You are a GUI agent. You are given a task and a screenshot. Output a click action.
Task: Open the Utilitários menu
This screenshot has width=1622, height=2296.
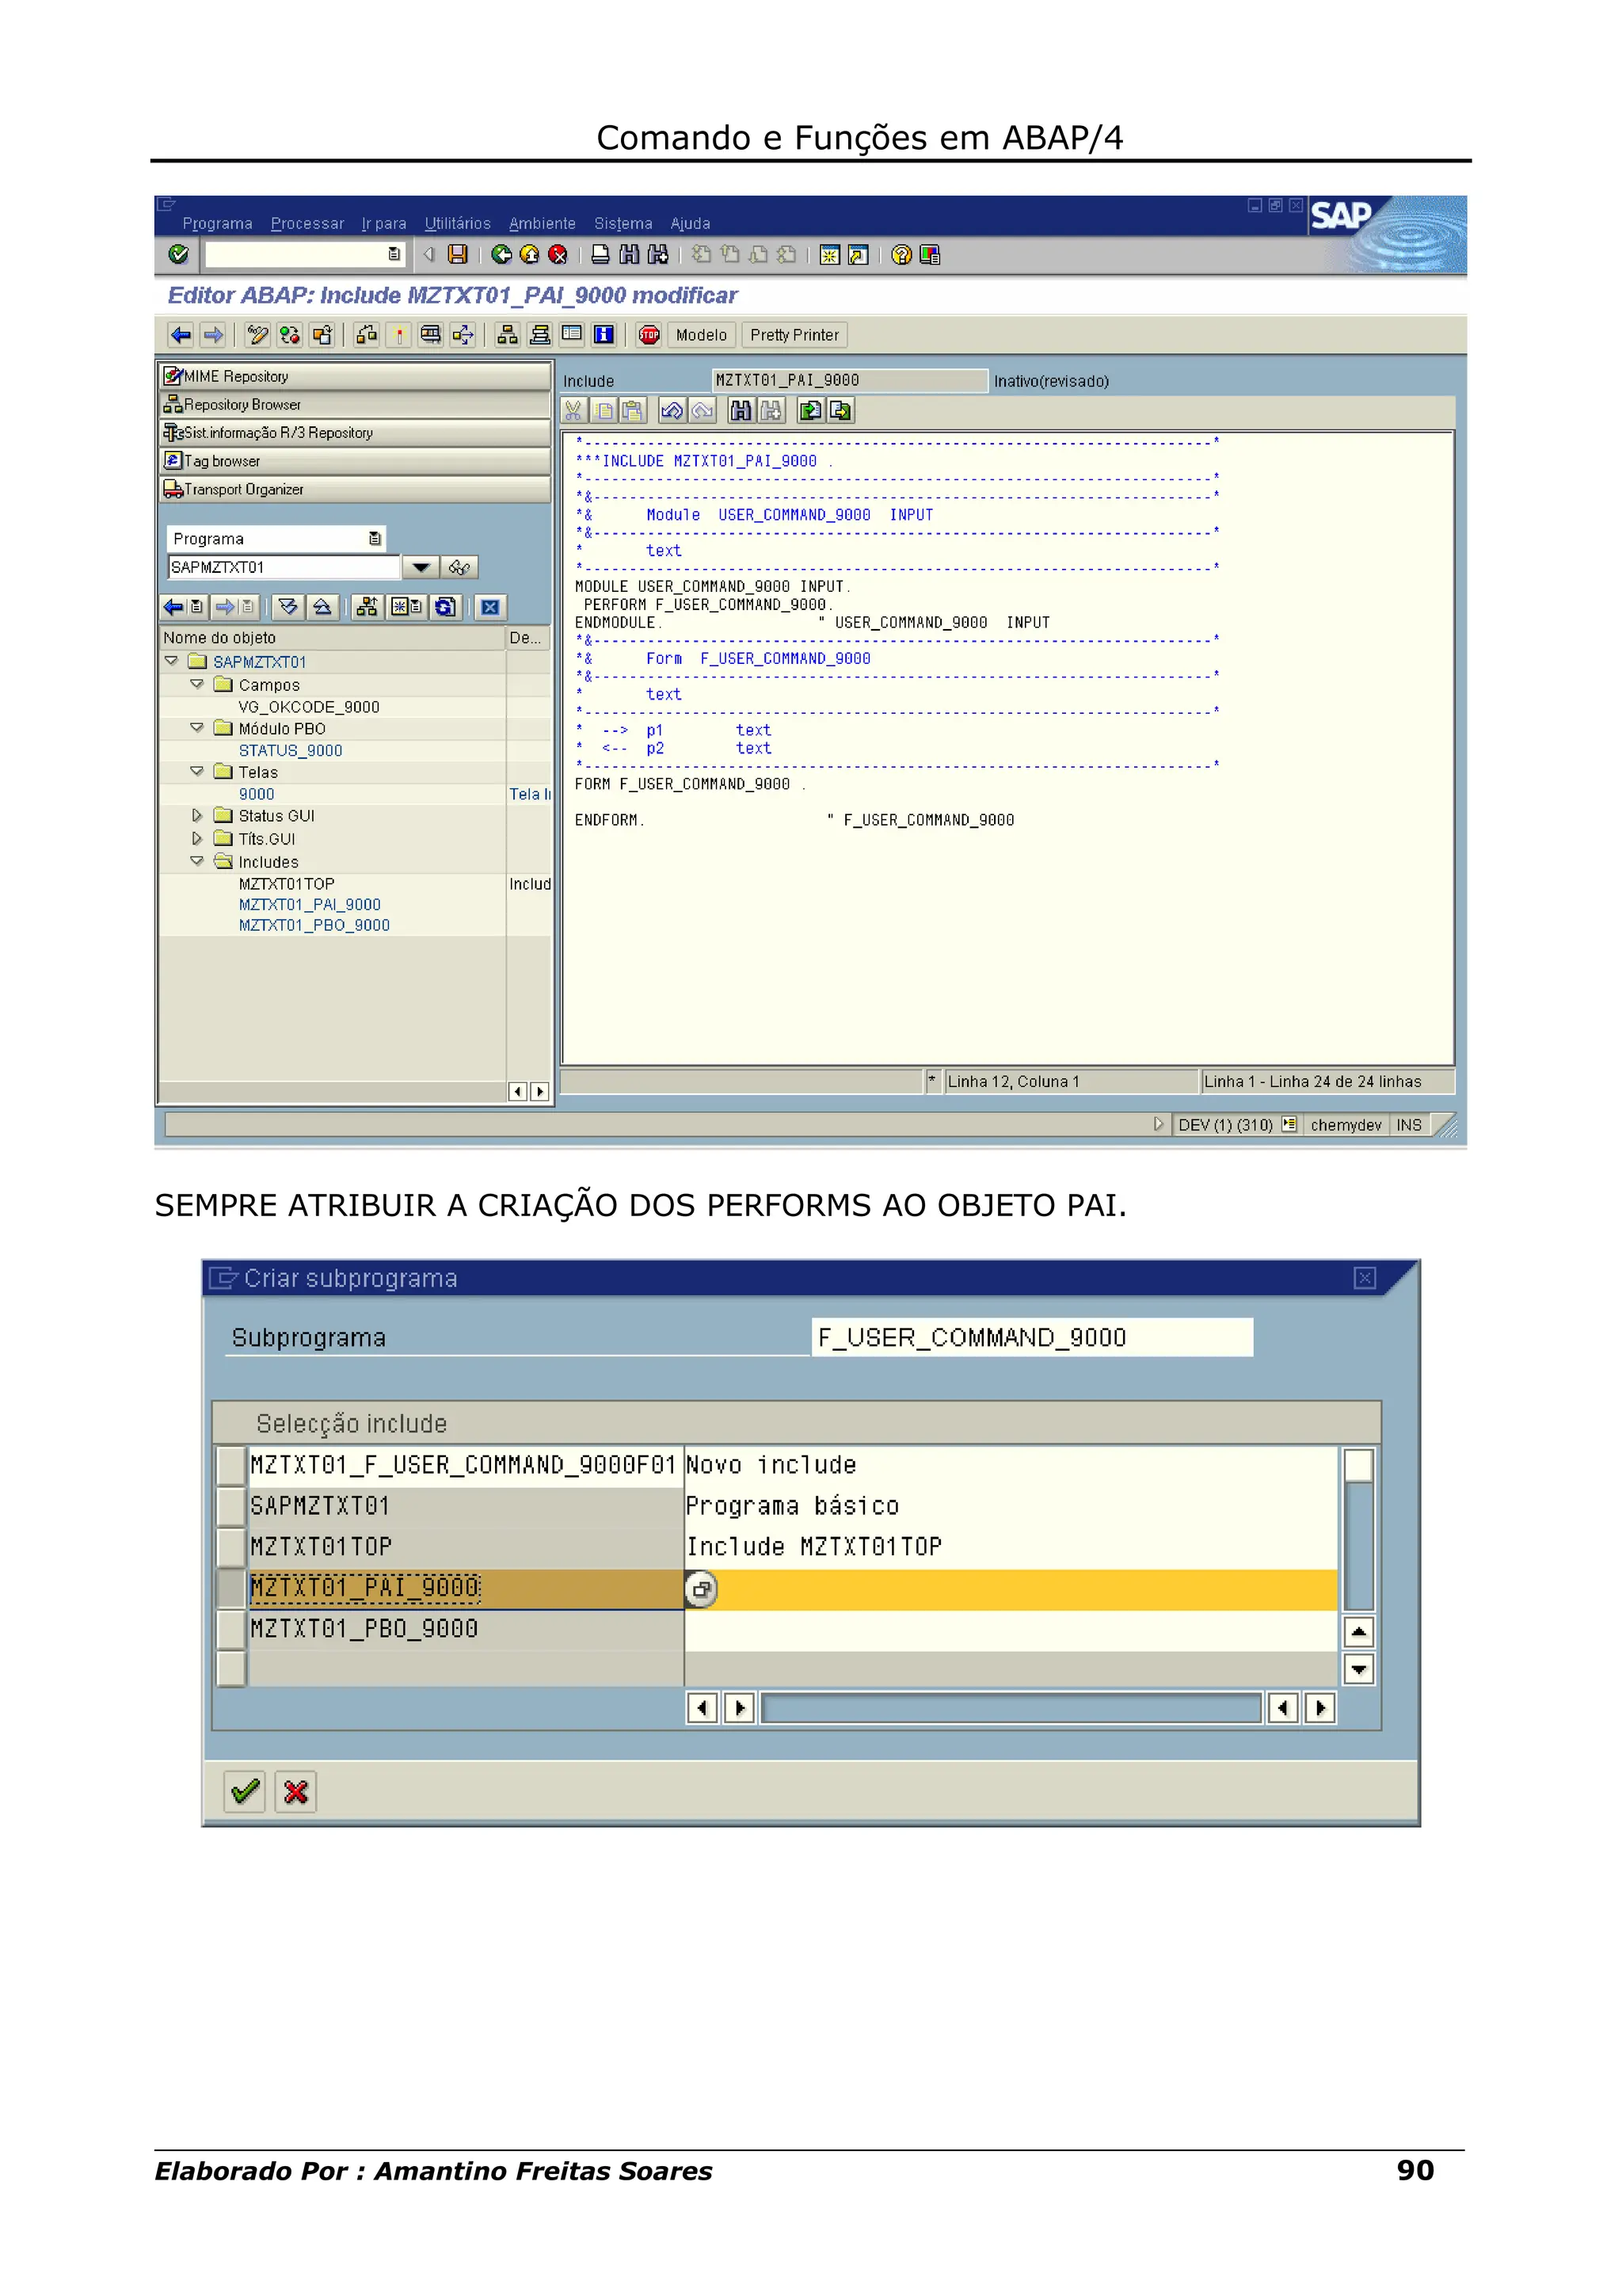point(457,224)
